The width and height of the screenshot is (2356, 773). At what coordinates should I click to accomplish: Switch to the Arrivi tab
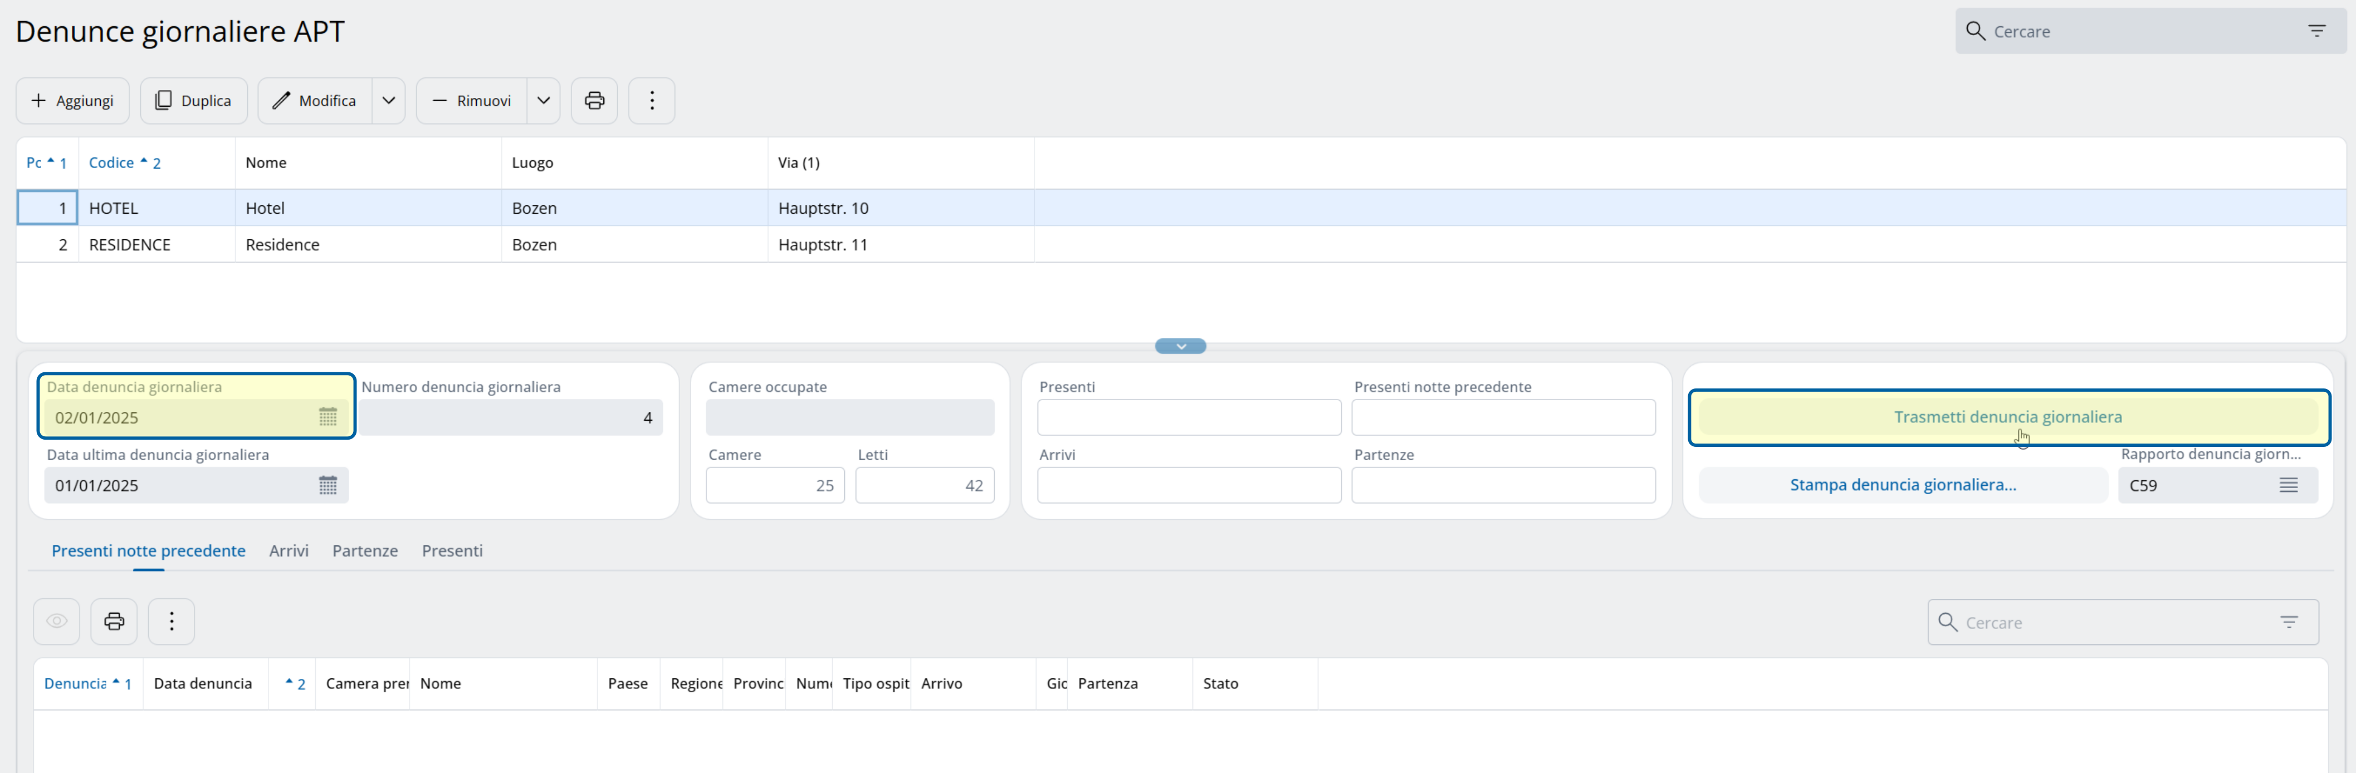coord(288,551)
